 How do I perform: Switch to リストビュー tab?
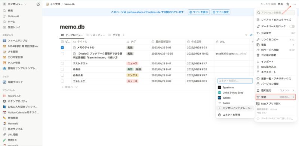click(x=96, y=35)
